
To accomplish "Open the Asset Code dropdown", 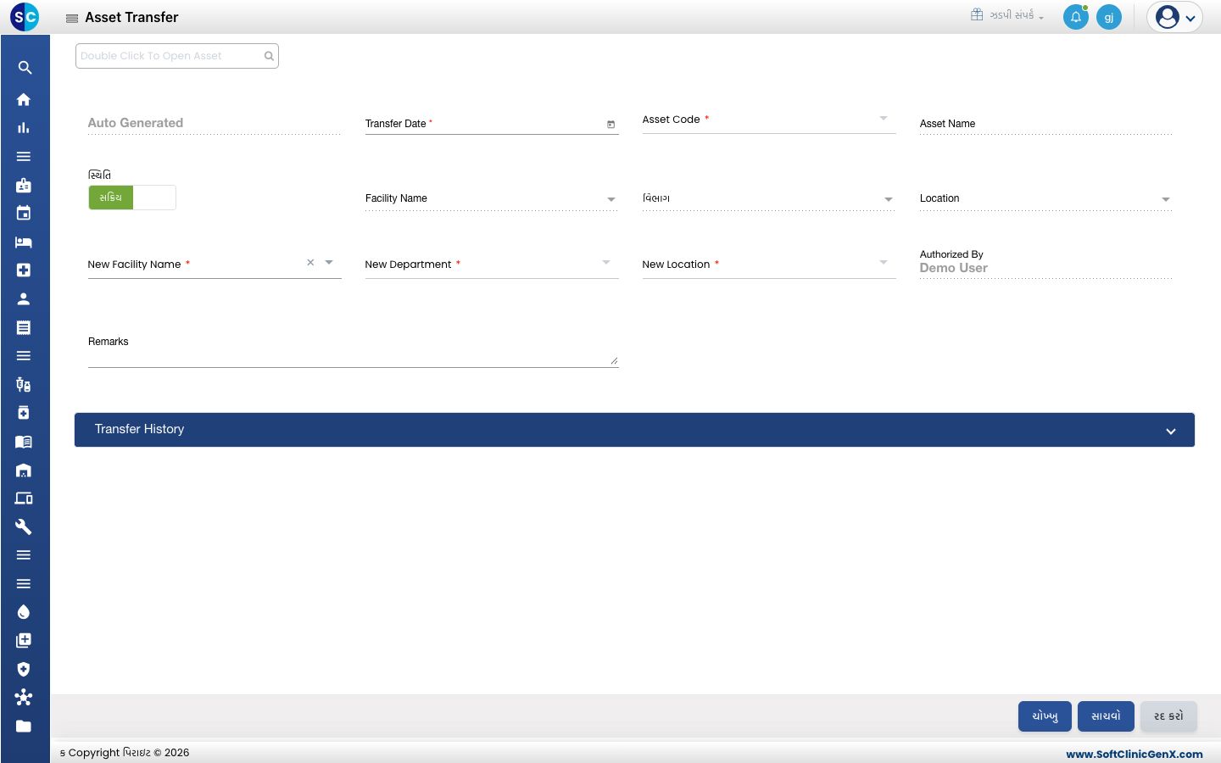I will pos(884,119).
